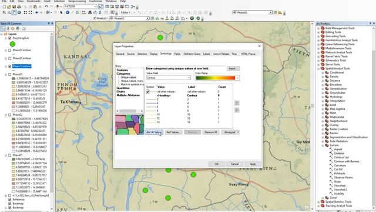Select Quantities in the Show list
Image resolution: width=376 pixels, height=212 pixels.
tap(123, 88)
